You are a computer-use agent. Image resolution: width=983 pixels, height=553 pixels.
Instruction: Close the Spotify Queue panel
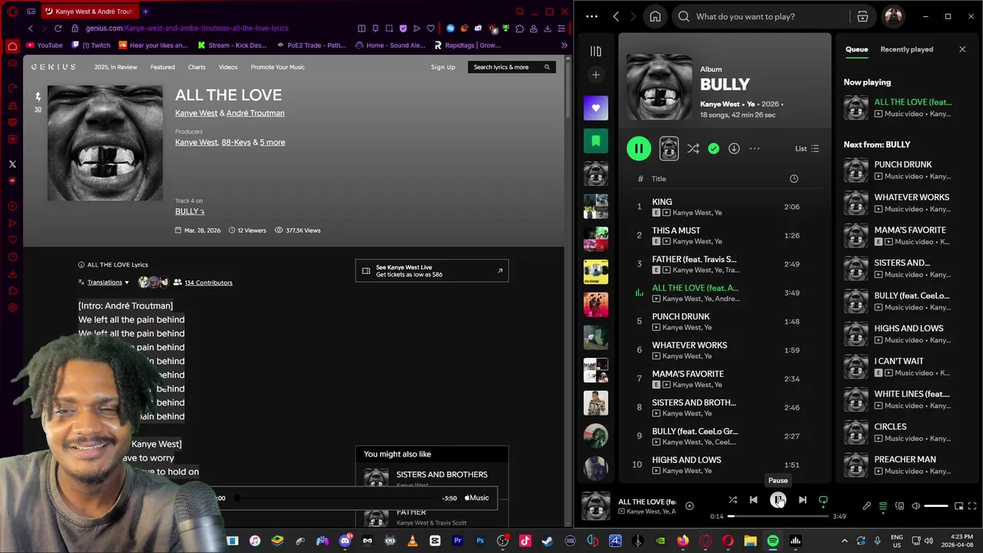(962, 49)
